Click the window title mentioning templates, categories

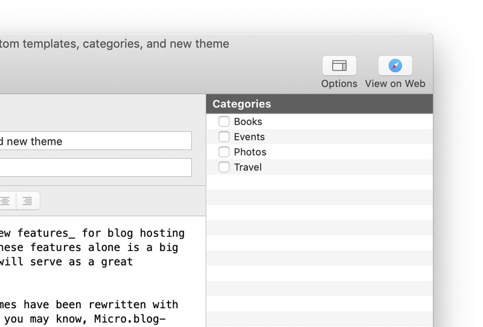point(114,43)
